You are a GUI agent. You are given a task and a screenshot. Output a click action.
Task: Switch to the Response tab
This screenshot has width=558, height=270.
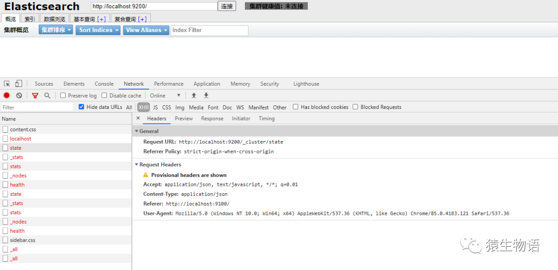pyautogui.click(x=212, y=118)
